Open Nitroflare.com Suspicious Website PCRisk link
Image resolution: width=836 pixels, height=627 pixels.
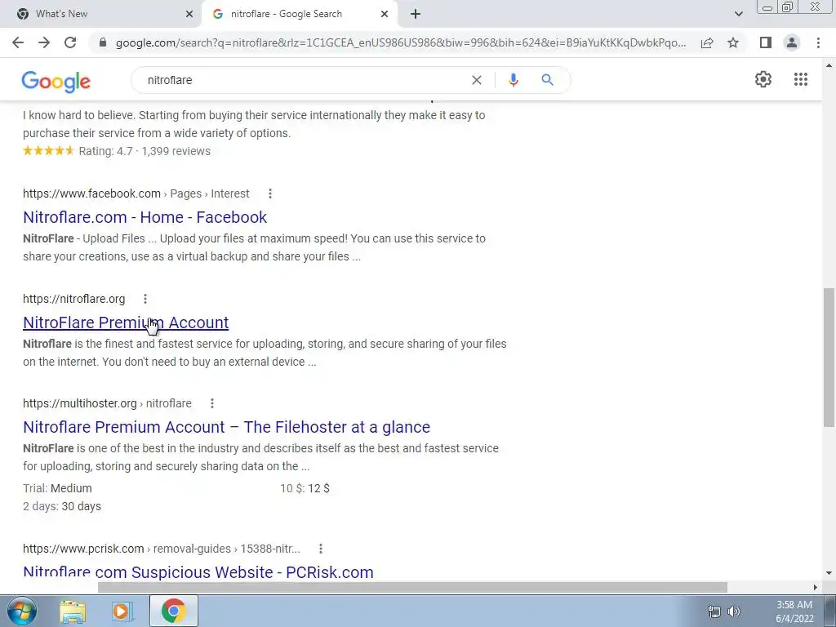(x=198, y=572)
